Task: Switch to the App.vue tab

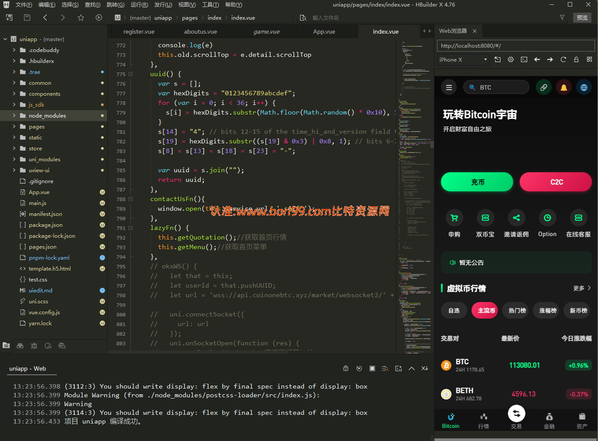Action: (x=324, y=31)
